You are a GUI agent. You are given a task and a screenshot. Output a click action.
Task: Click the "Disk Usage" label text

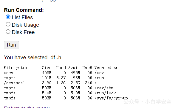click(x=25, y=25)
